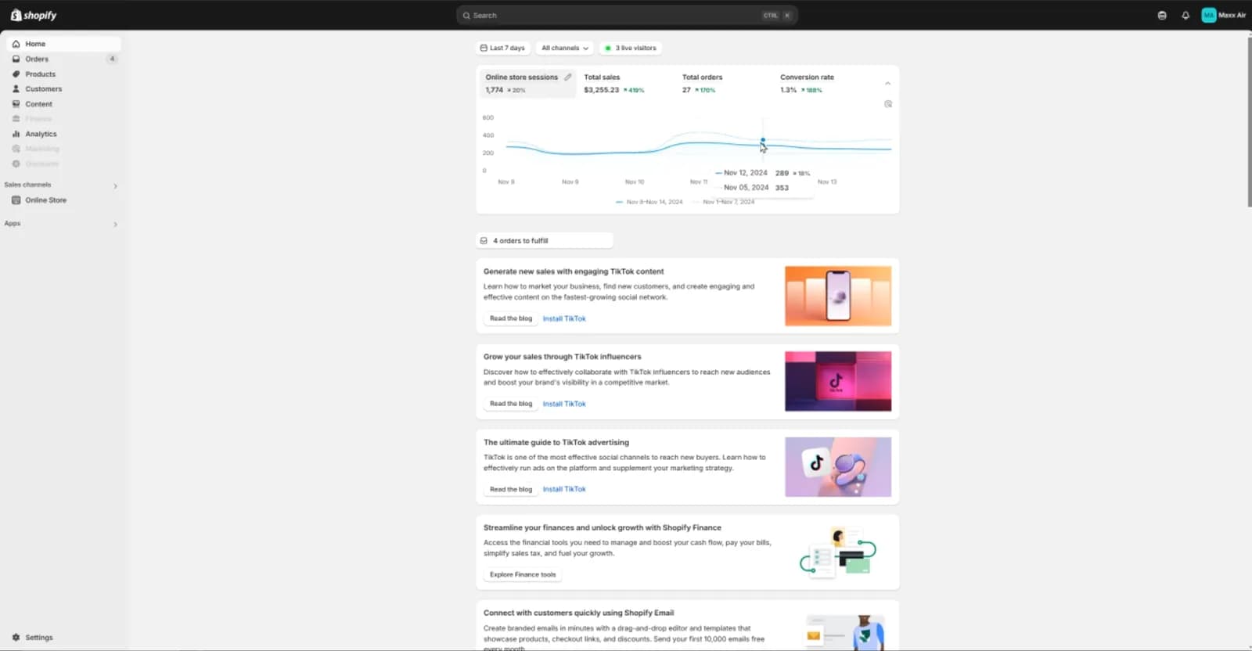Edit the Online store sessions metric with the pencil icon

568,77
